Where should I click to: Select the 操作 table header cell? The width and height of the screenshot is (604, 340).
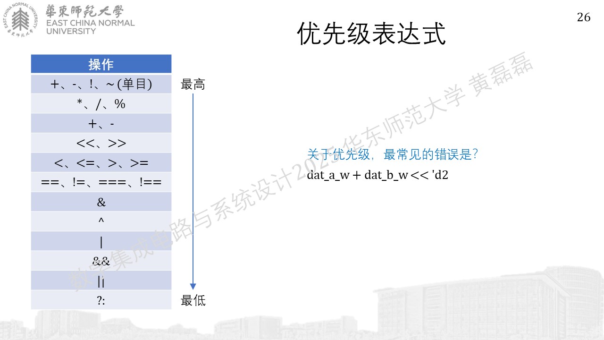click(x=101, y=64)
